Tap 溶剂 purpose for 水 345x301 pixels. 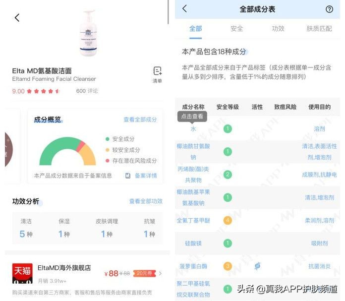point(319,129)
